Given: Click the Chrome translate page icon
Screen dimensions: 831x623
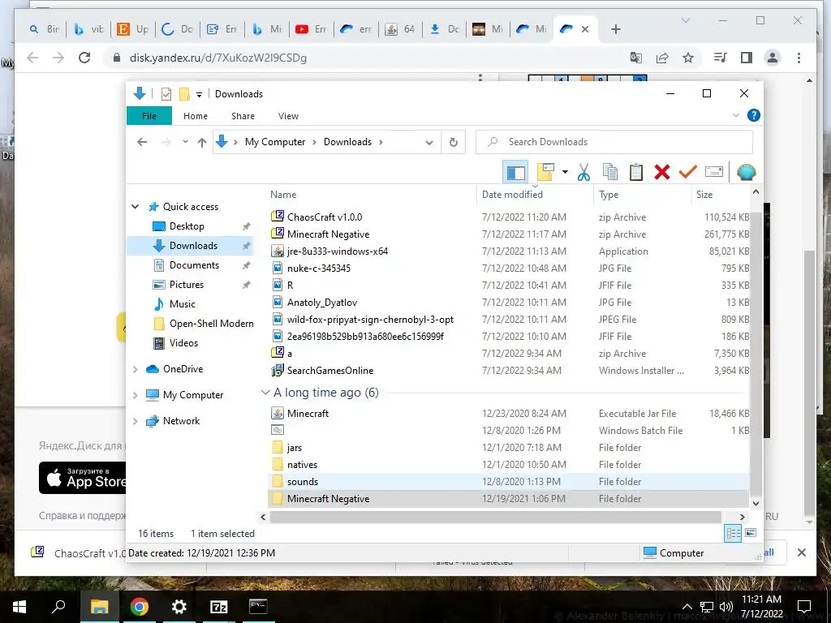Looking at the screenshot, I should (636, 58).
